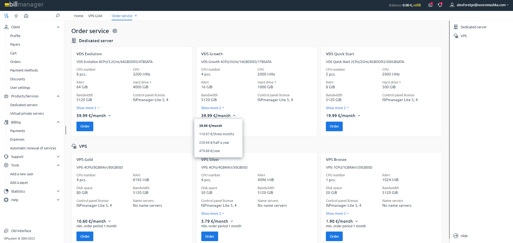Screen dimensions: 513x243
Task: Click the refill balance link
Action: tap(417, 5)
